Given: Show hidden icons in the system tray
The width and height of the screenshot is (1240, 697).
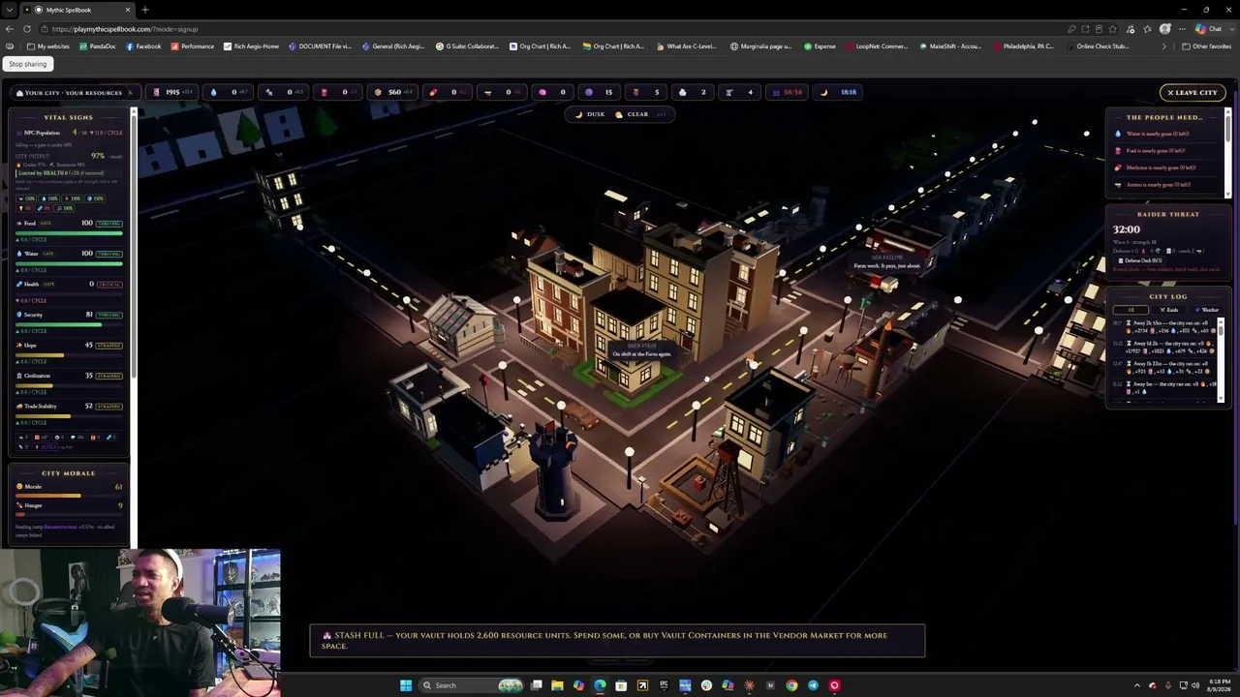Looking at the screenshot, I should click(x=1138, y=685).
